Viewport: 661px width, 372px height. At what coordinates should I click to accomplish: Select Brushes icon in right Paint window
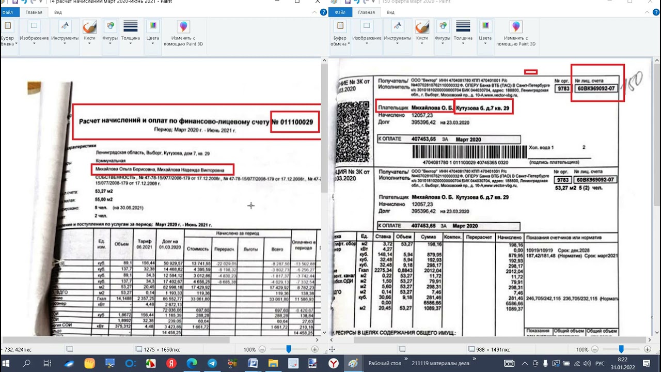coord(422,26)
